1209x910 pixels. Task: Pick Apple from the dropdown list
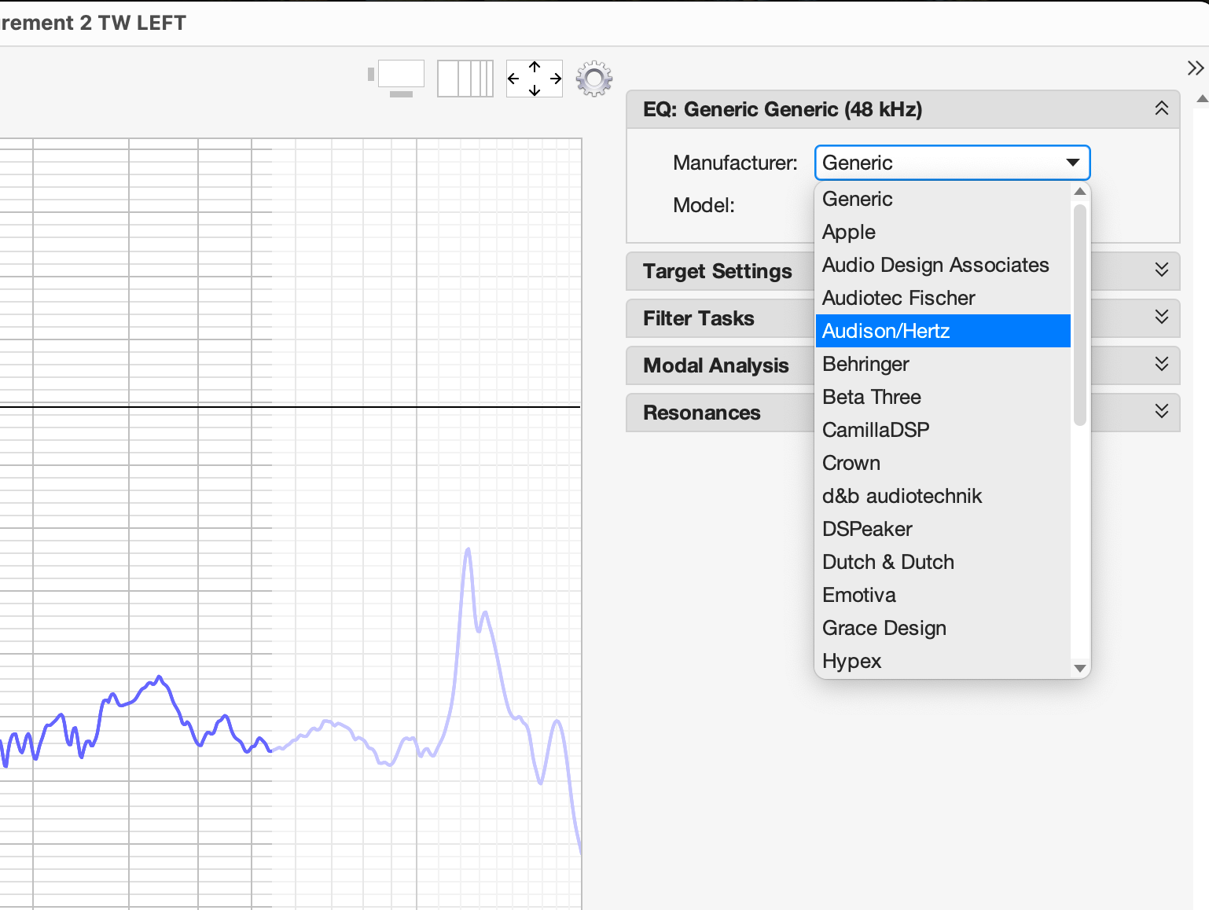[x=849, y=232]
